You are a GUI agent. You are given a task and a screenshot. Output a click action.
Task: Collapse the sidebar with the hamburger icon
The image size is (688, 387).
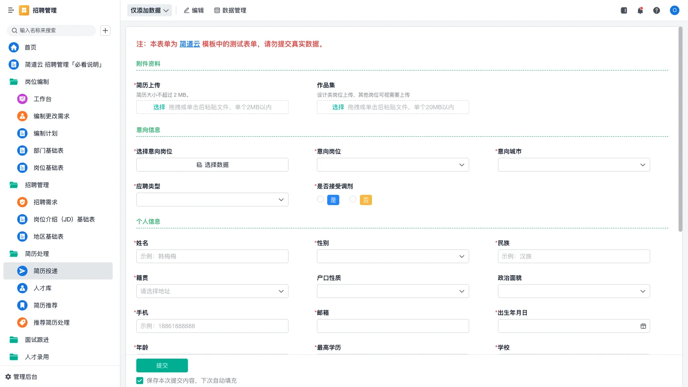pyautogui.click(x=11, y=10)
